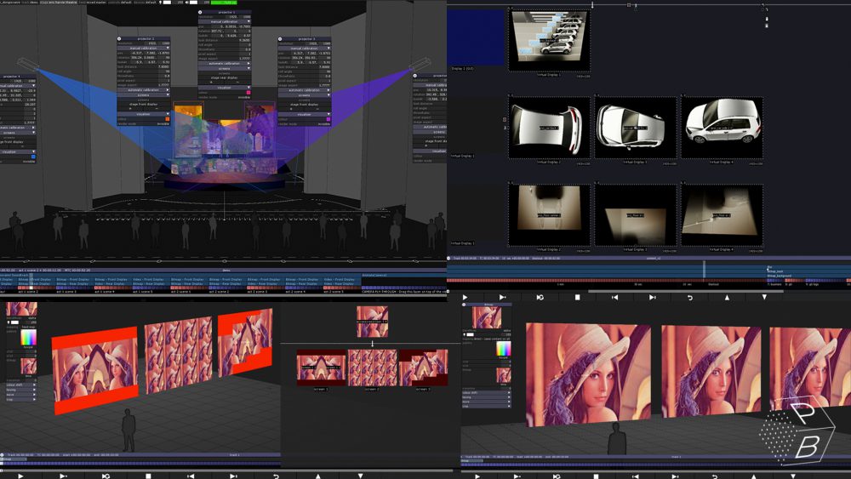Close the projector 2 editor panel

point(119,38)
